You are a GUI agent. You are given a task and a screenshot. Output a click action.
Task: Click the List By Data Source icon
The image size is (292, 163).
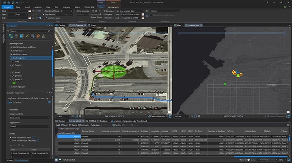click(x=17, y=36)
